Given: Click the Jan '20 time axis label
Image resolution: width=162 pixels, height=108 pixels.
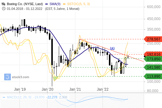Looking at the screenshot, I should 47,89.
